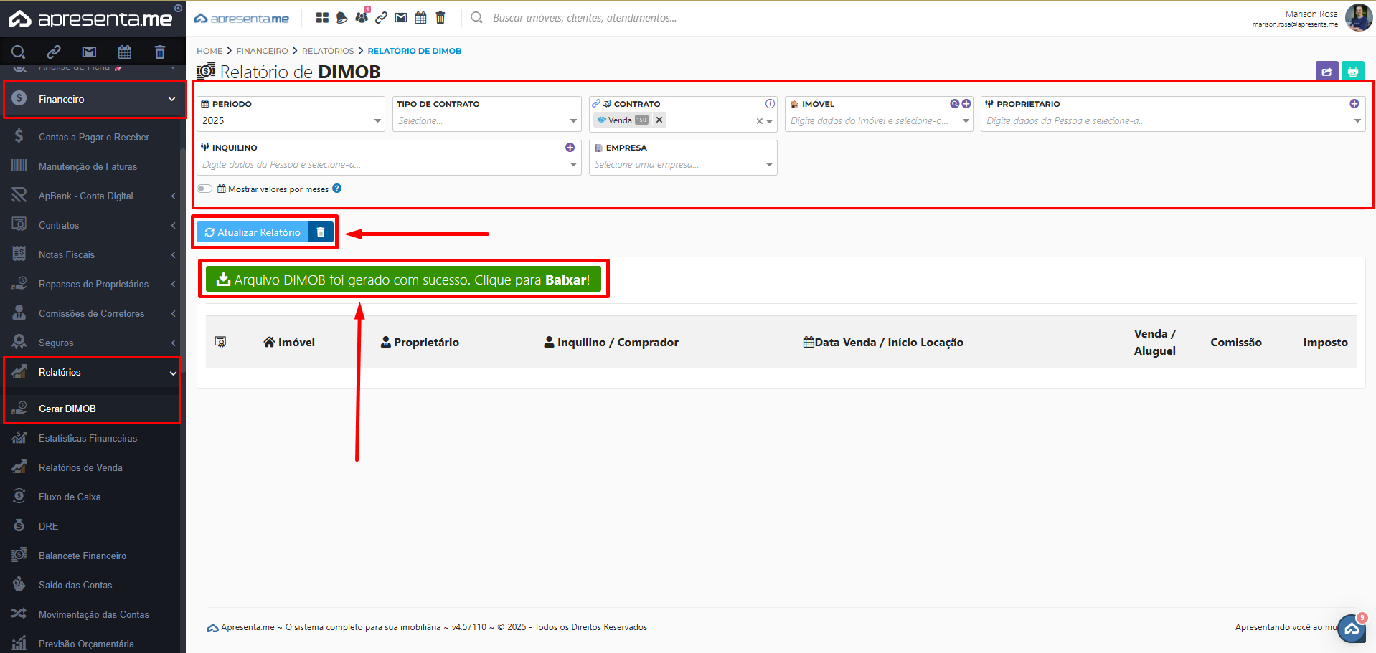Open the Tipo de Contrato dropdown

tap(486, 120)
